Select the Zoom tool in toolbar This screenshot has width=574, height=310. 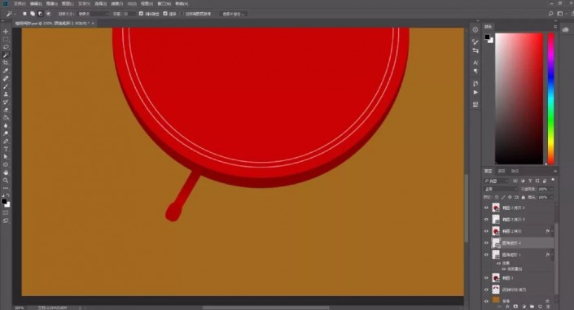(x=6, y=180)
